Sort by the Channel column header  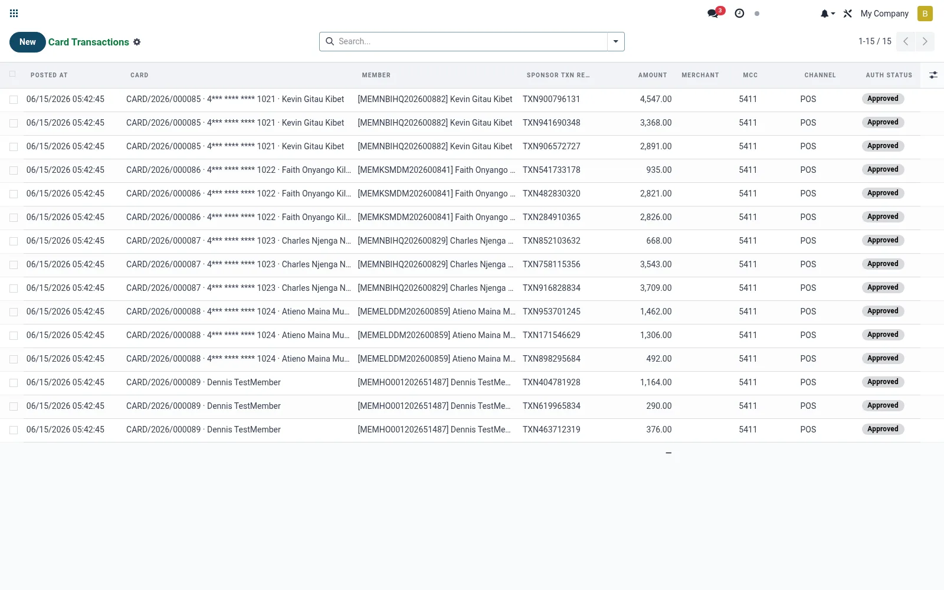click(x=820, y=76)
